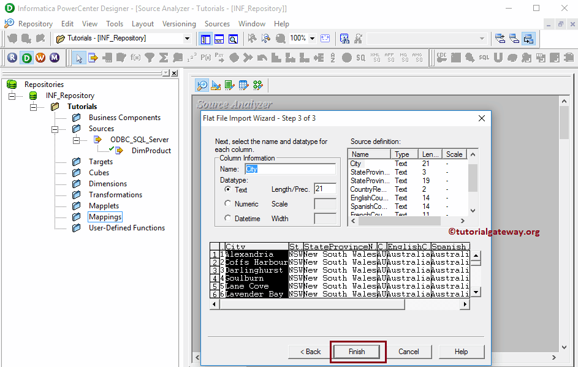Open the Transformation Developer tool icon
578x367 pixels.
tap(230, 86)
